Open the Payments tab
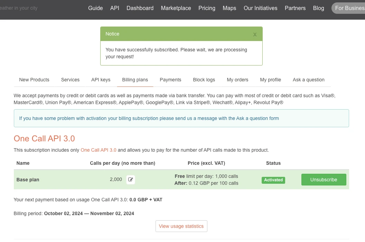This screenshot has height=242, width=365. (170, 80)
